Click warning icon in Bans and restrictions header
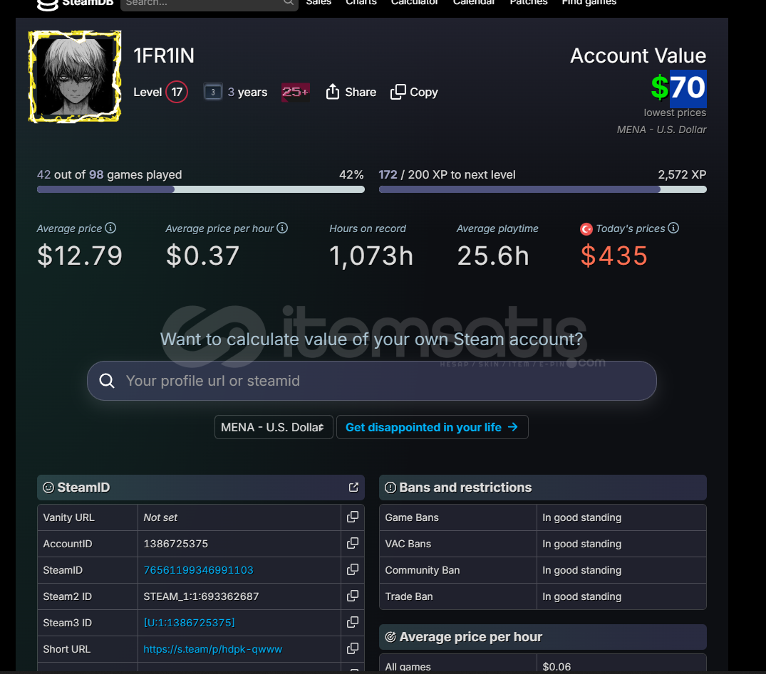Image resolution: width=766 pixels, height=674 pixels. pos(390,487)
